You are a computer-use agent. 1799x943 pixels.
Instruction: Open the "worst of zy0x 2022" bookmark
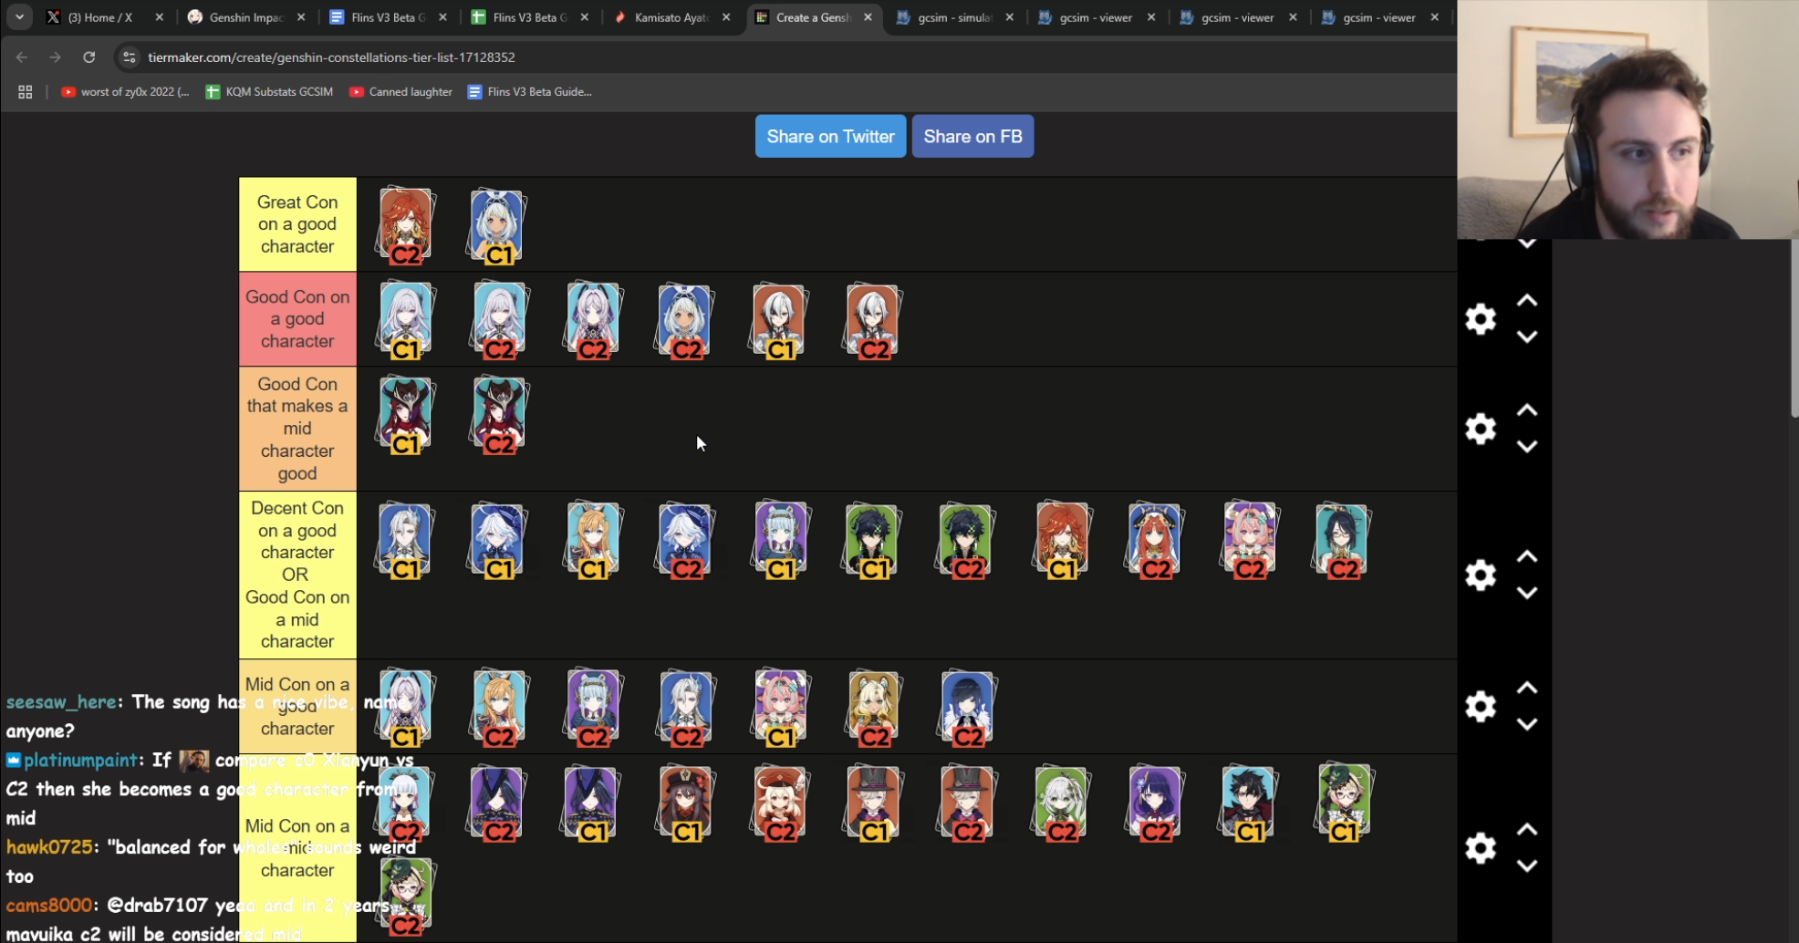tap(125, 92)
